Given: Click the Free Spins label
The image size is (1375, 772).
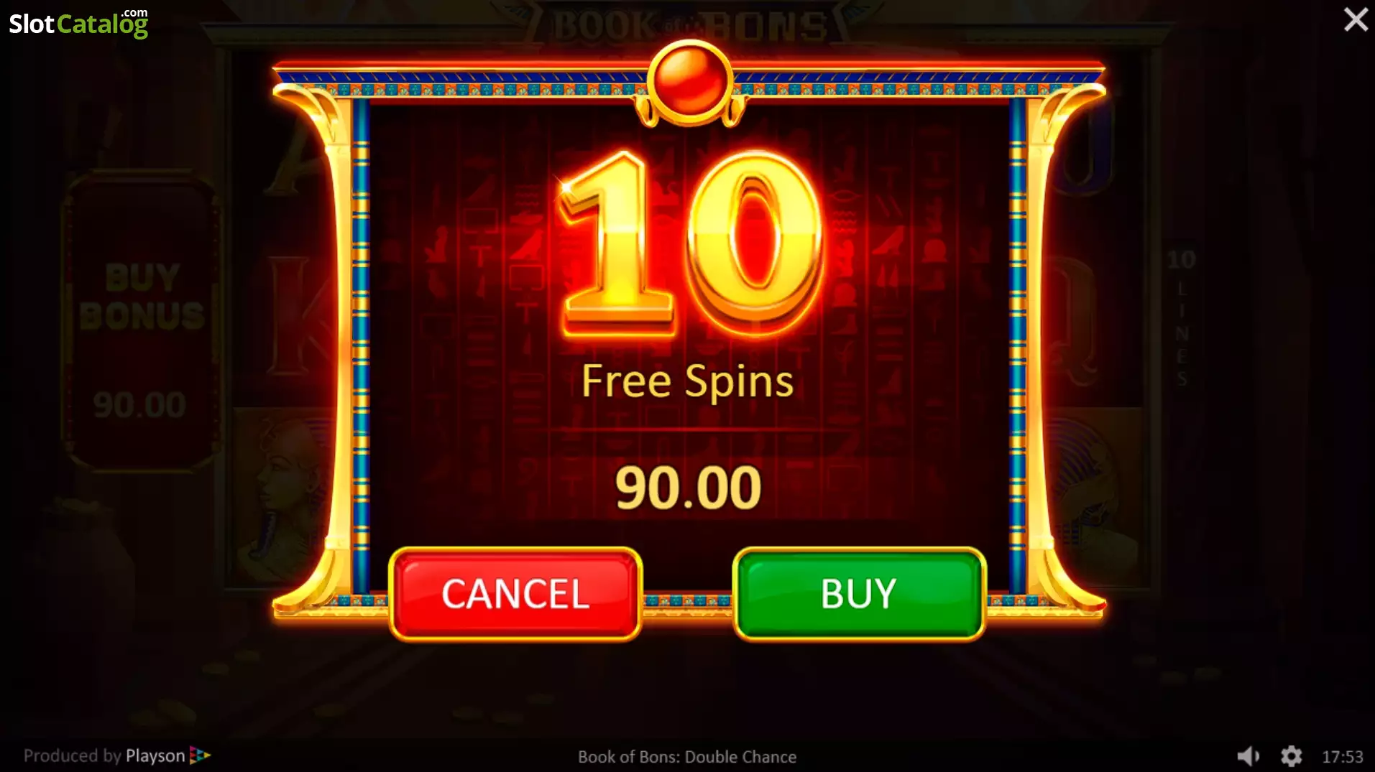Looking at the screenshot, I should 687,381.
